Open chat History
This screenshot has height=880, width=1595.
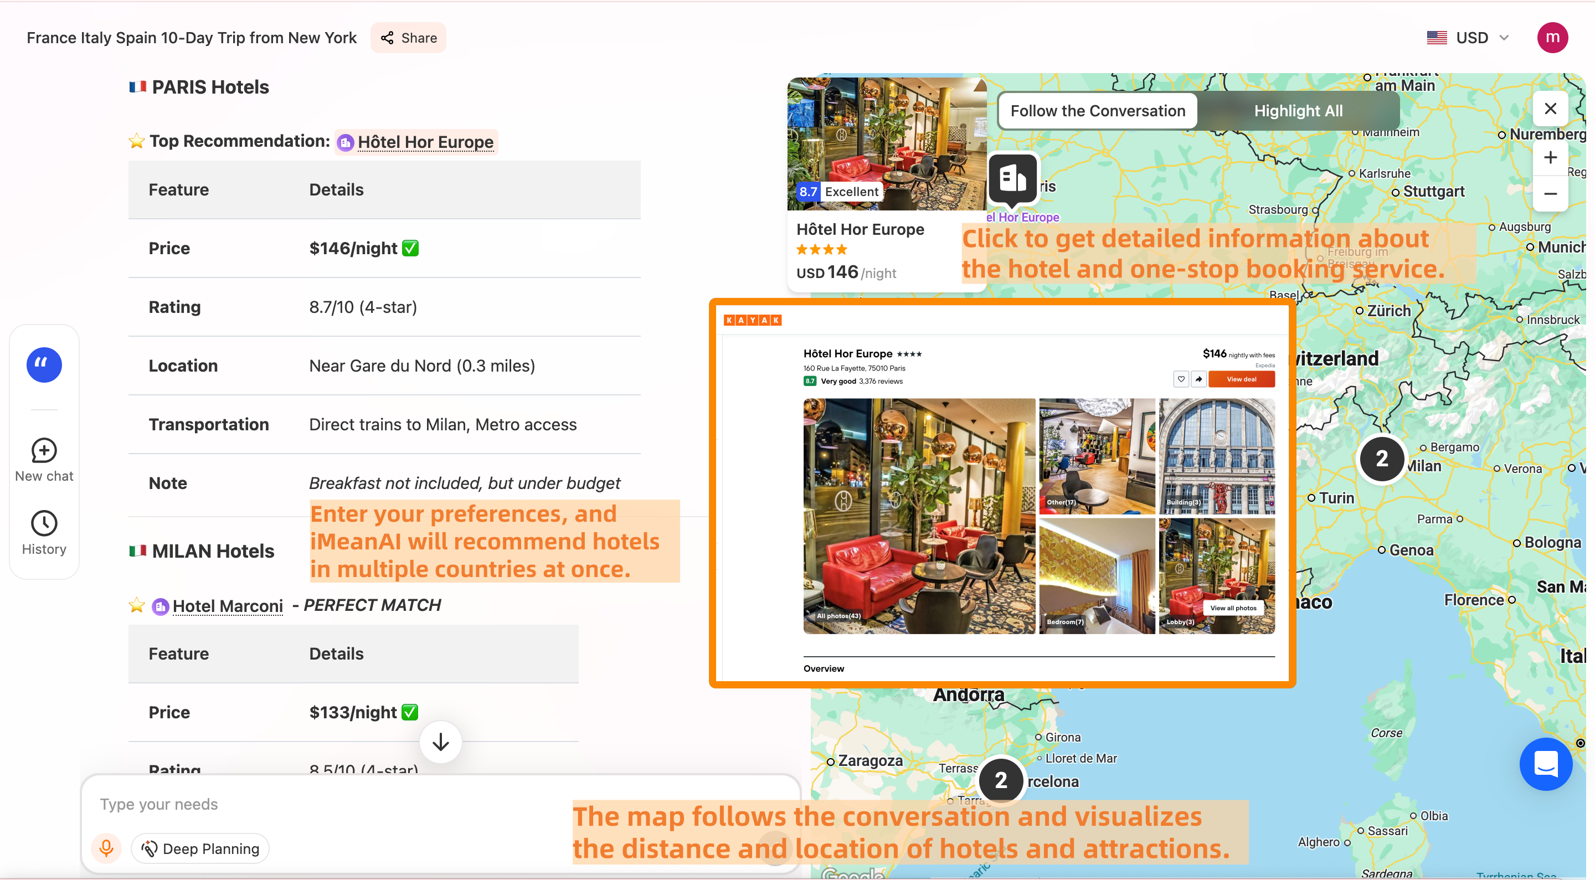44,533
